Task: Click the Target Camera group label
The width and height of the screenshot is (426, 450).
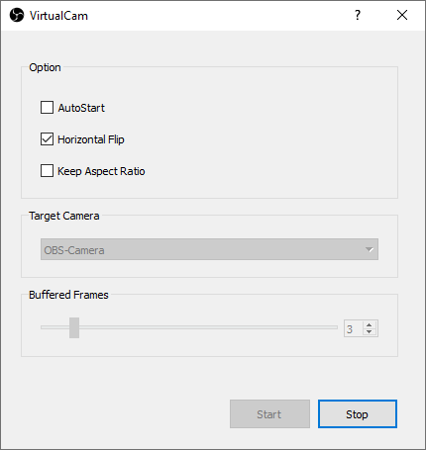Action: (x=64, y=216)
